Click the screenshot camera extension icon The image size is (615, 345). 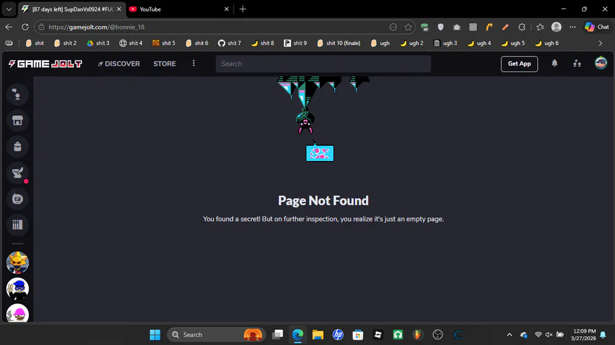tap(456, 27)
